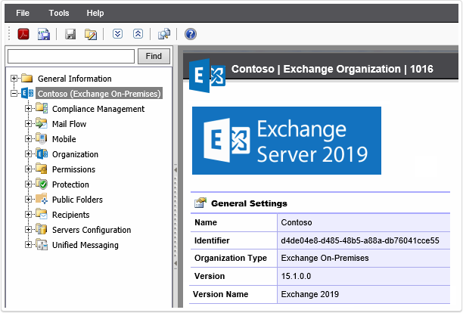The height and width of the screenshot is (313, 463).
Task: Click the expand all double-chevron icon
Action: click(x=117, y=34)
